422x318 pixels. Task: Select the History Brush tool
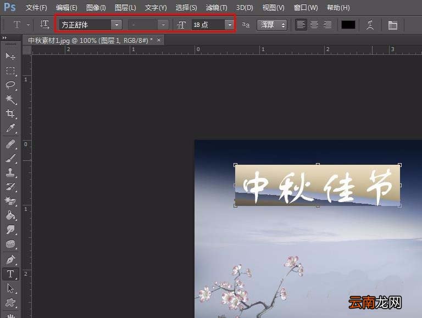pyautogui.click(x=10, y=187)
